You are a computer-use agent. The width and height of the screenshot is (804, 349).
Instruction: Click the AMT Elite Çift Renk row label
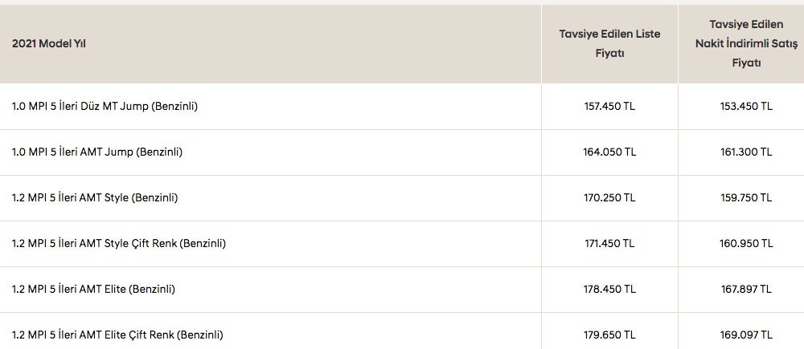coord(117,335)
